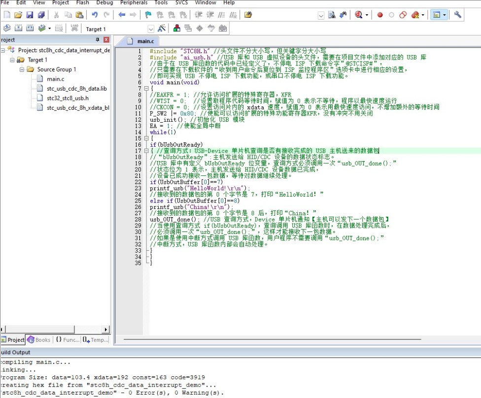Rebuild all target files icon

click(30, 29)
